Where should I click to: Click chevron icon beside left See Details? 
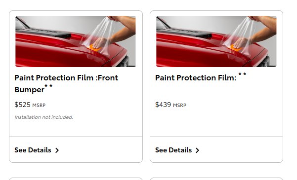pyautogui.click(x=57, y=150)
